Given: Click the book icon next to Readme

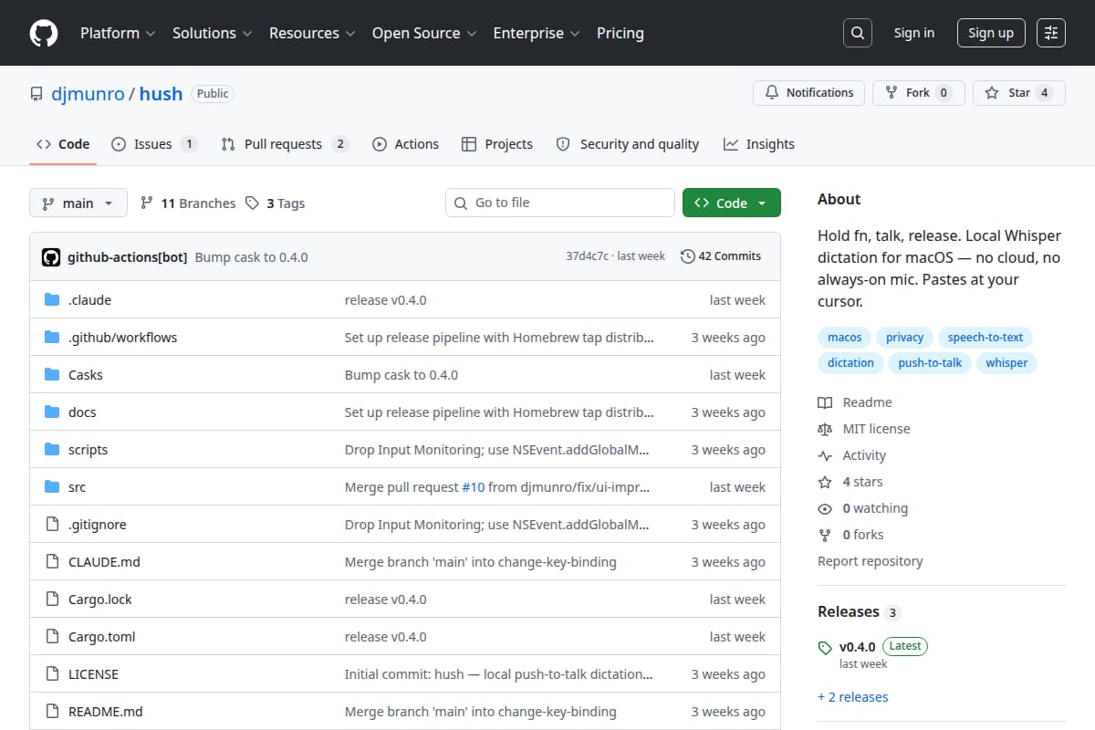Looking at the screenshot, I should pyautogui.click(x=825, y=402).
